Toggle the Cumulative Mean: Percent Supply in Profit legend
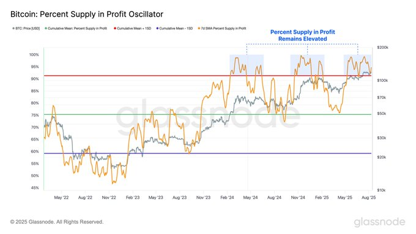The width and height of the screenshot is (416, 234). (x=76, y=28)
